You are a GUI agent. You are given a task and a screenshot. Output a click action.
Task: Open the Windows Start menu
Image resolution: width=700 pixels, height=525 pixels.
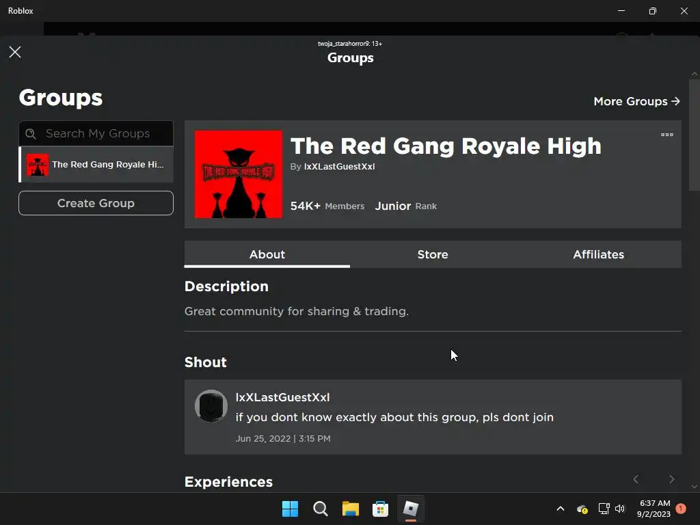pyautogui.click(x=290, y=509)
